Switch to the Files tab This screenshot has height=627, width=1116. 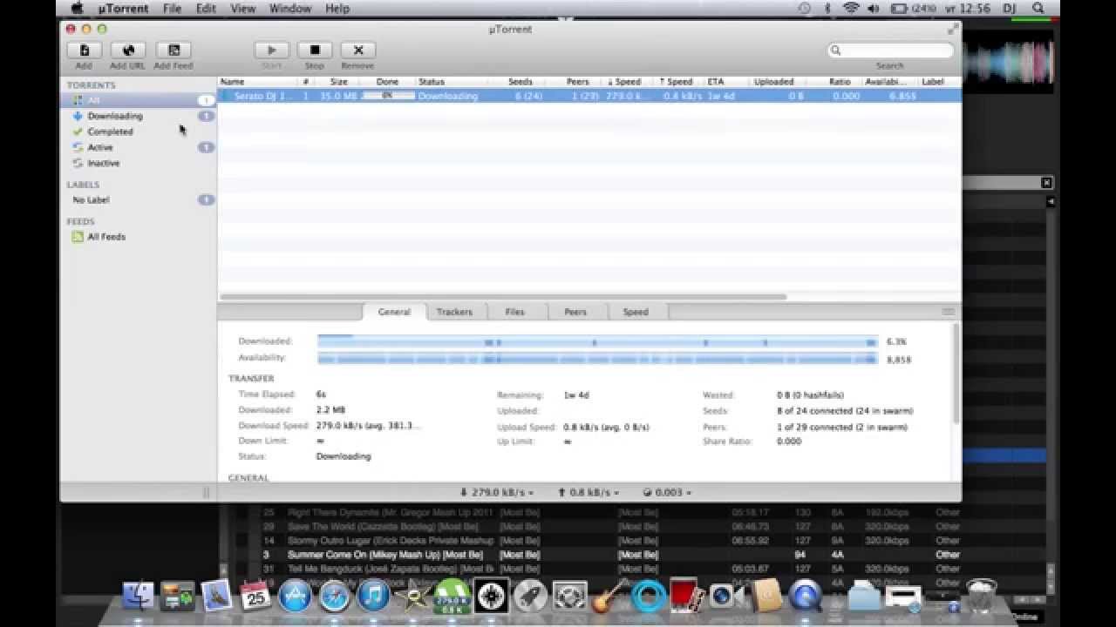(515, 312)
